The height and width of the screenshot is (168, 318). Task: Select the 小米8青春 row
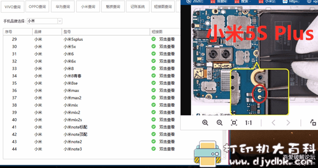[x=92, y=76]
